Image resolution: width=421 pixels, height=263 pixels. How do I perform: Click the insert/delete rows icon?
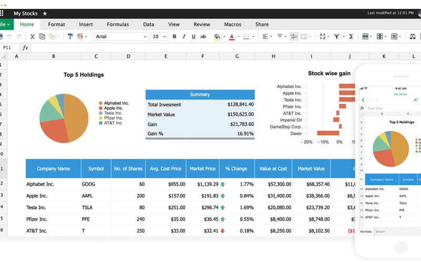click(x=365, y=36)
